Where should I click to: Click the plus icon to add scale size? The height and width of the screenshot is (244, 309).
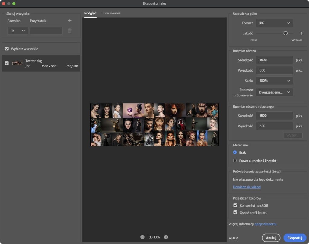click(x=70, y=21)
